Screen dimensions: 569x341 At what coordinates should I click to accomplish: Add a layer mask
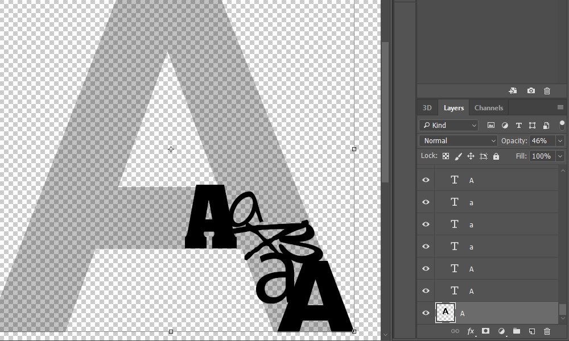(x=485, y=331)
